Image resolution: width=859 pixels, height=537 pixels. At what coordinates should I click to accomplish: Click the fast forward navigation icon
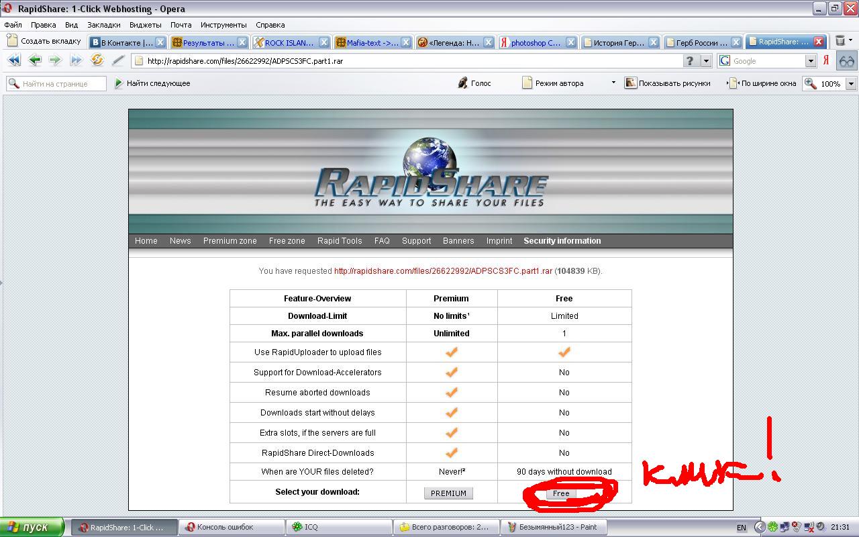76,60
